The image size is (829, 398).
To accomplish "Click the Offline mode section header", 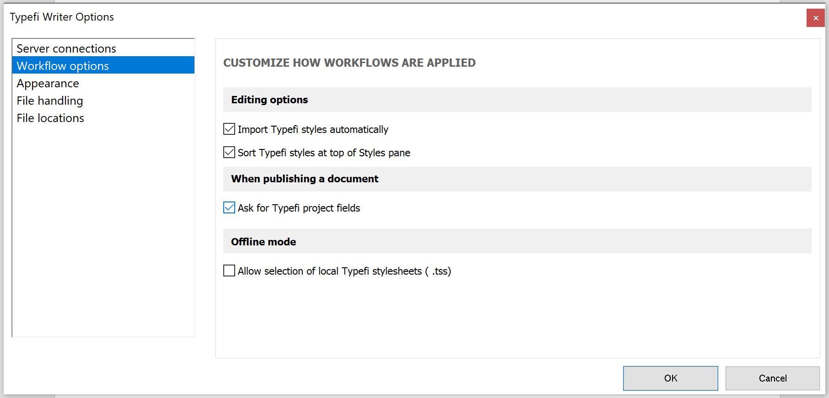I will coord(517,241).
